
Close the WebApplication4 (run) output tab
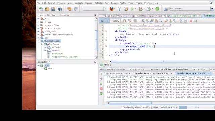130,73
